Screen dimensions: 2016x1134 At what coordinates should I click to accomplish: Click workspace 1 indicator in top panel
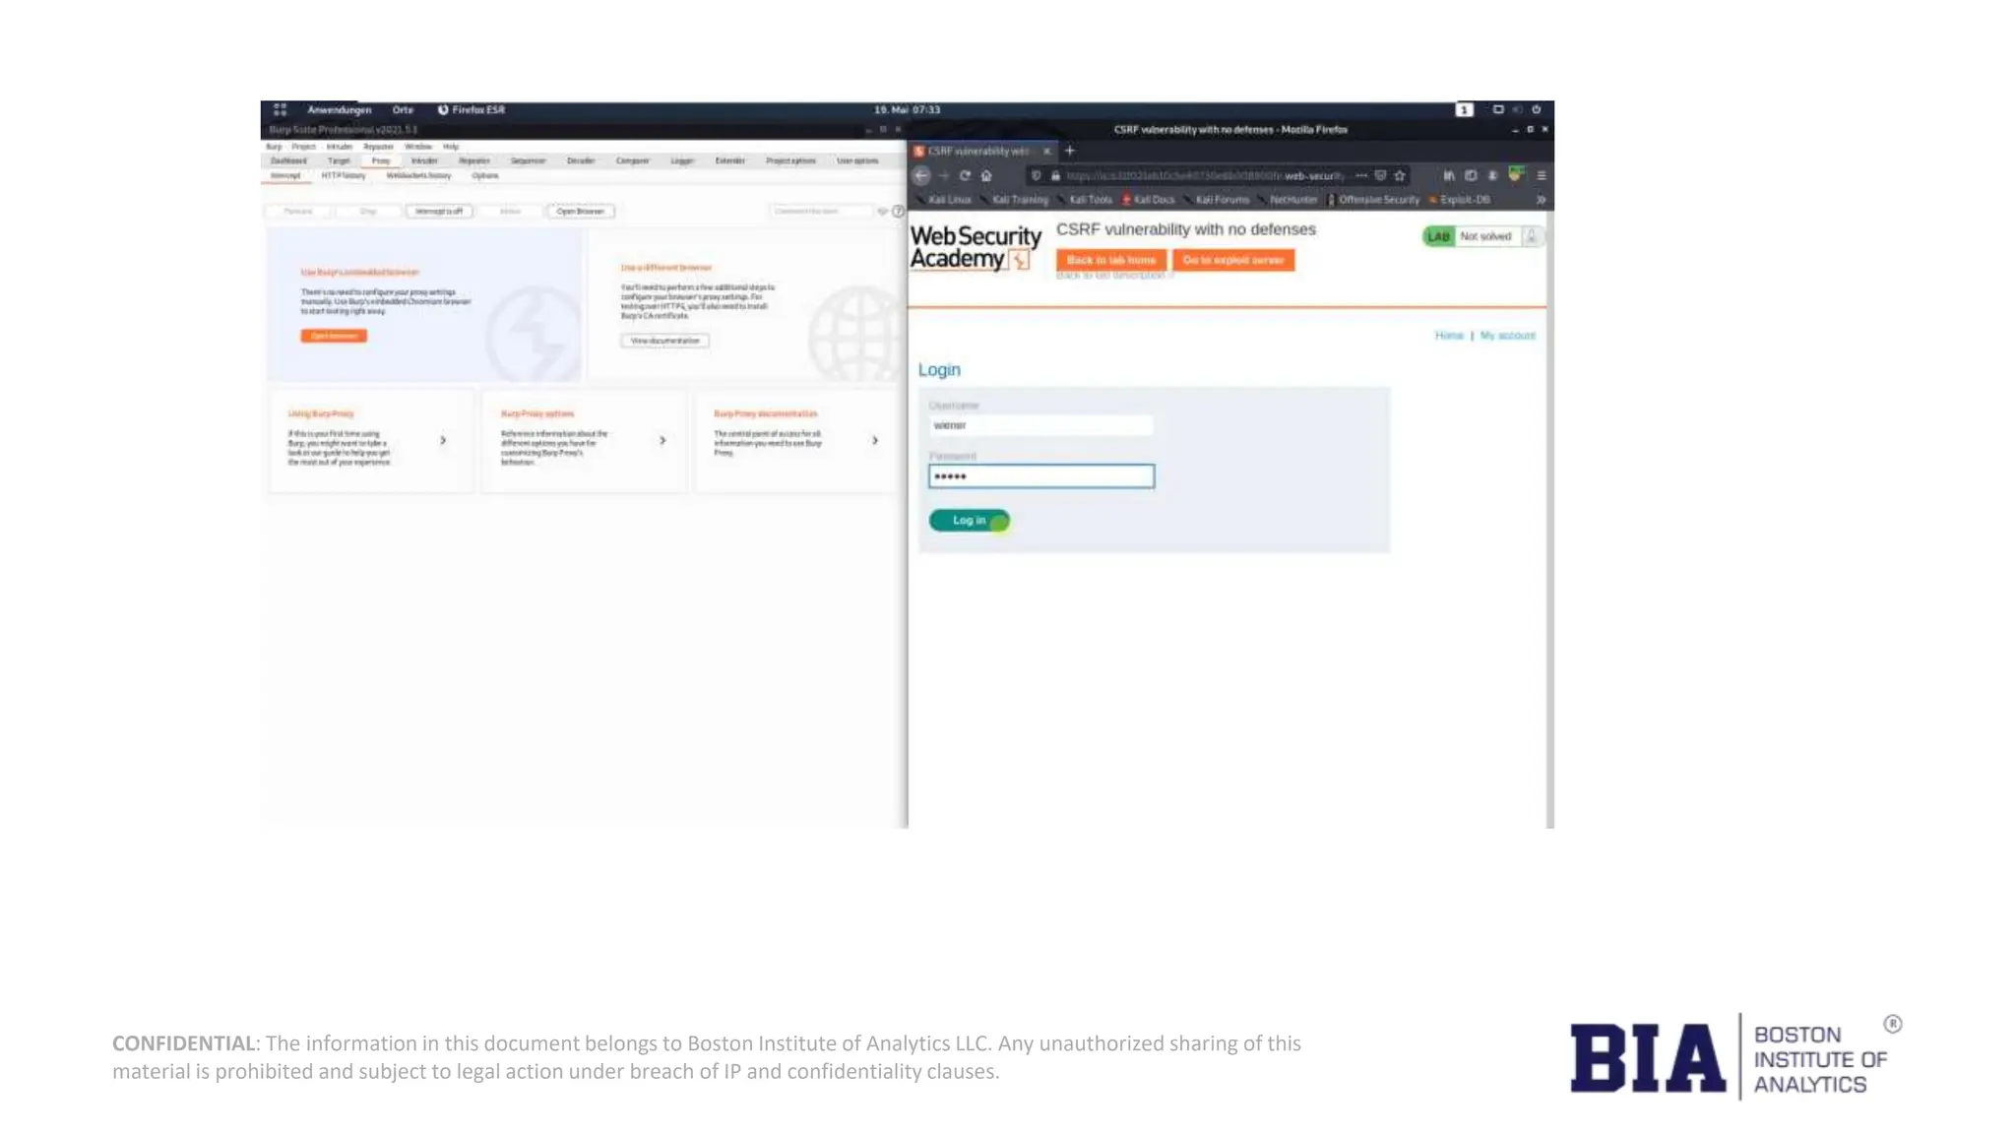[1465, 109]
